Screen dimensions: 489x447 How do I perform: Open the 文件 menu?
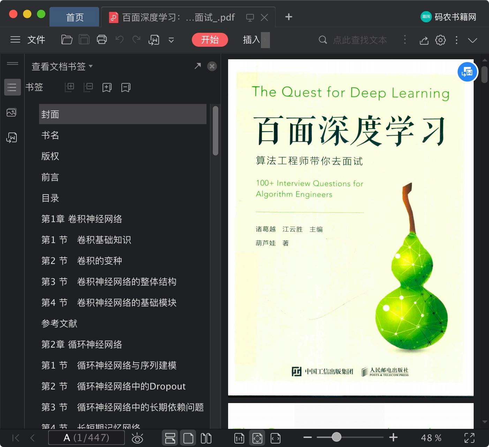(x=36, y=40)
